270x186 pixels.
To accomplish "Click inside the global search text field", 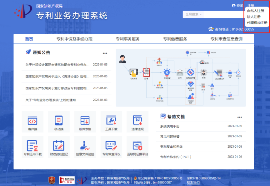I will click(224, 14).
